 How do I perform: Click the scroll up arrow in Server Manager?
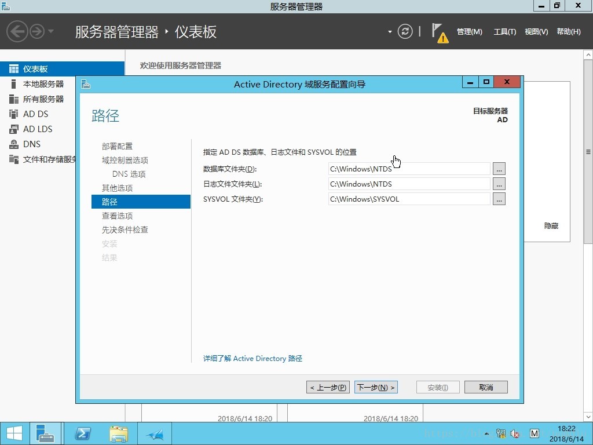coord(588,55)
